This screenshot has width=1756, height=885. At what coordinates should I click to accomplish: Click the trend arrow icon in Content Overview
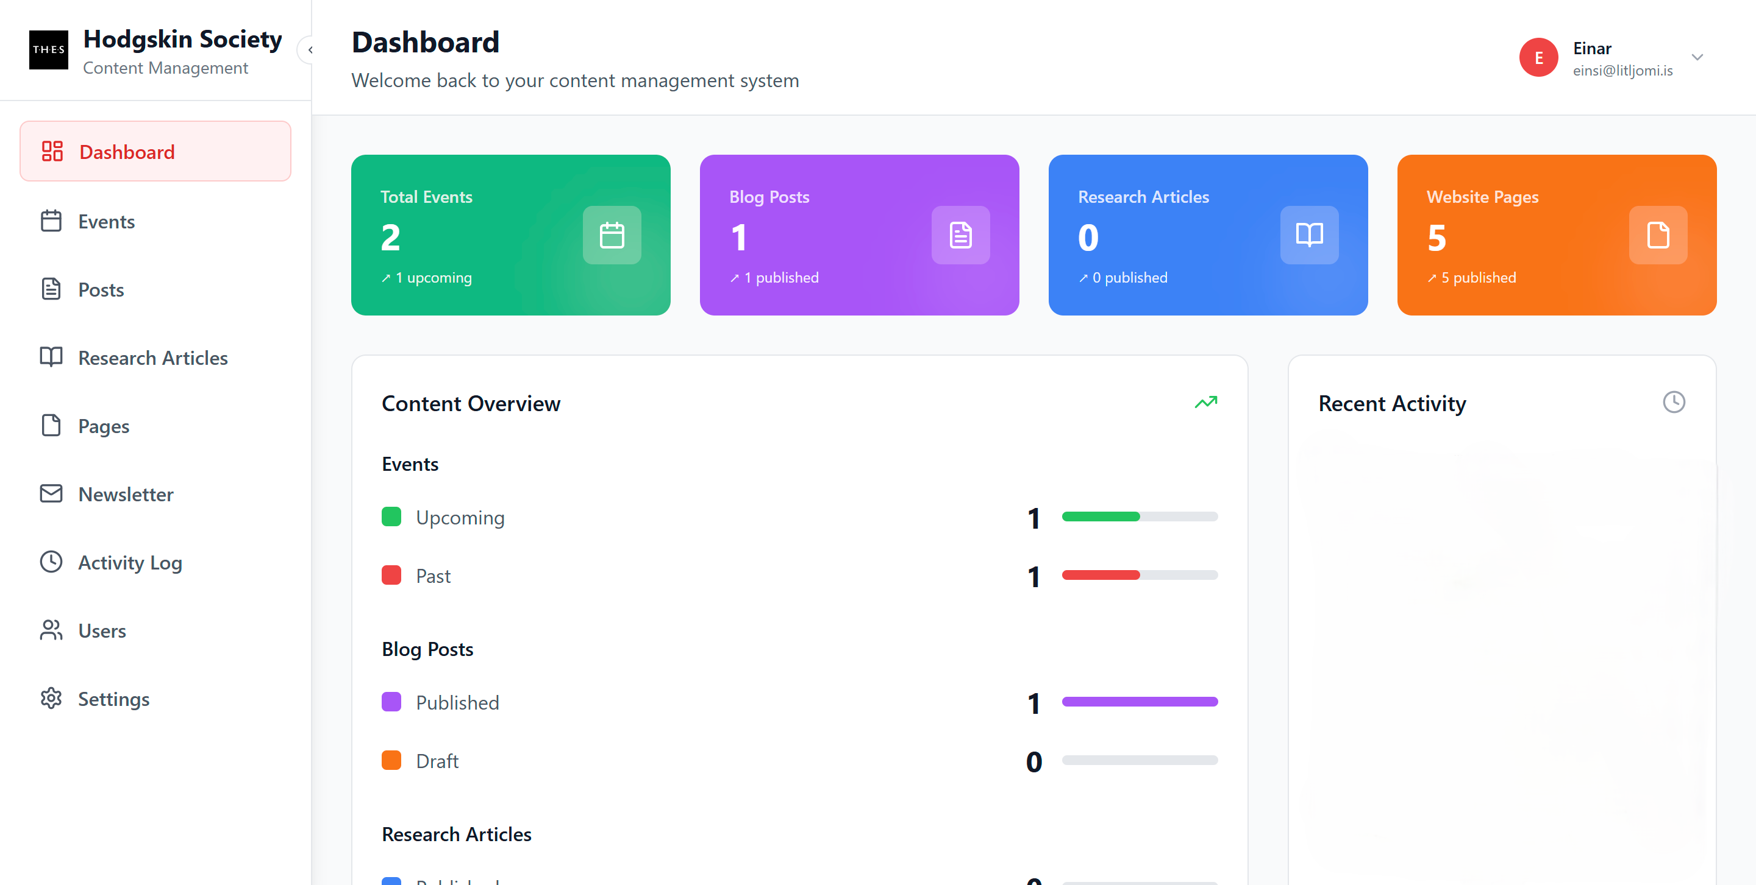[1207, 403]
